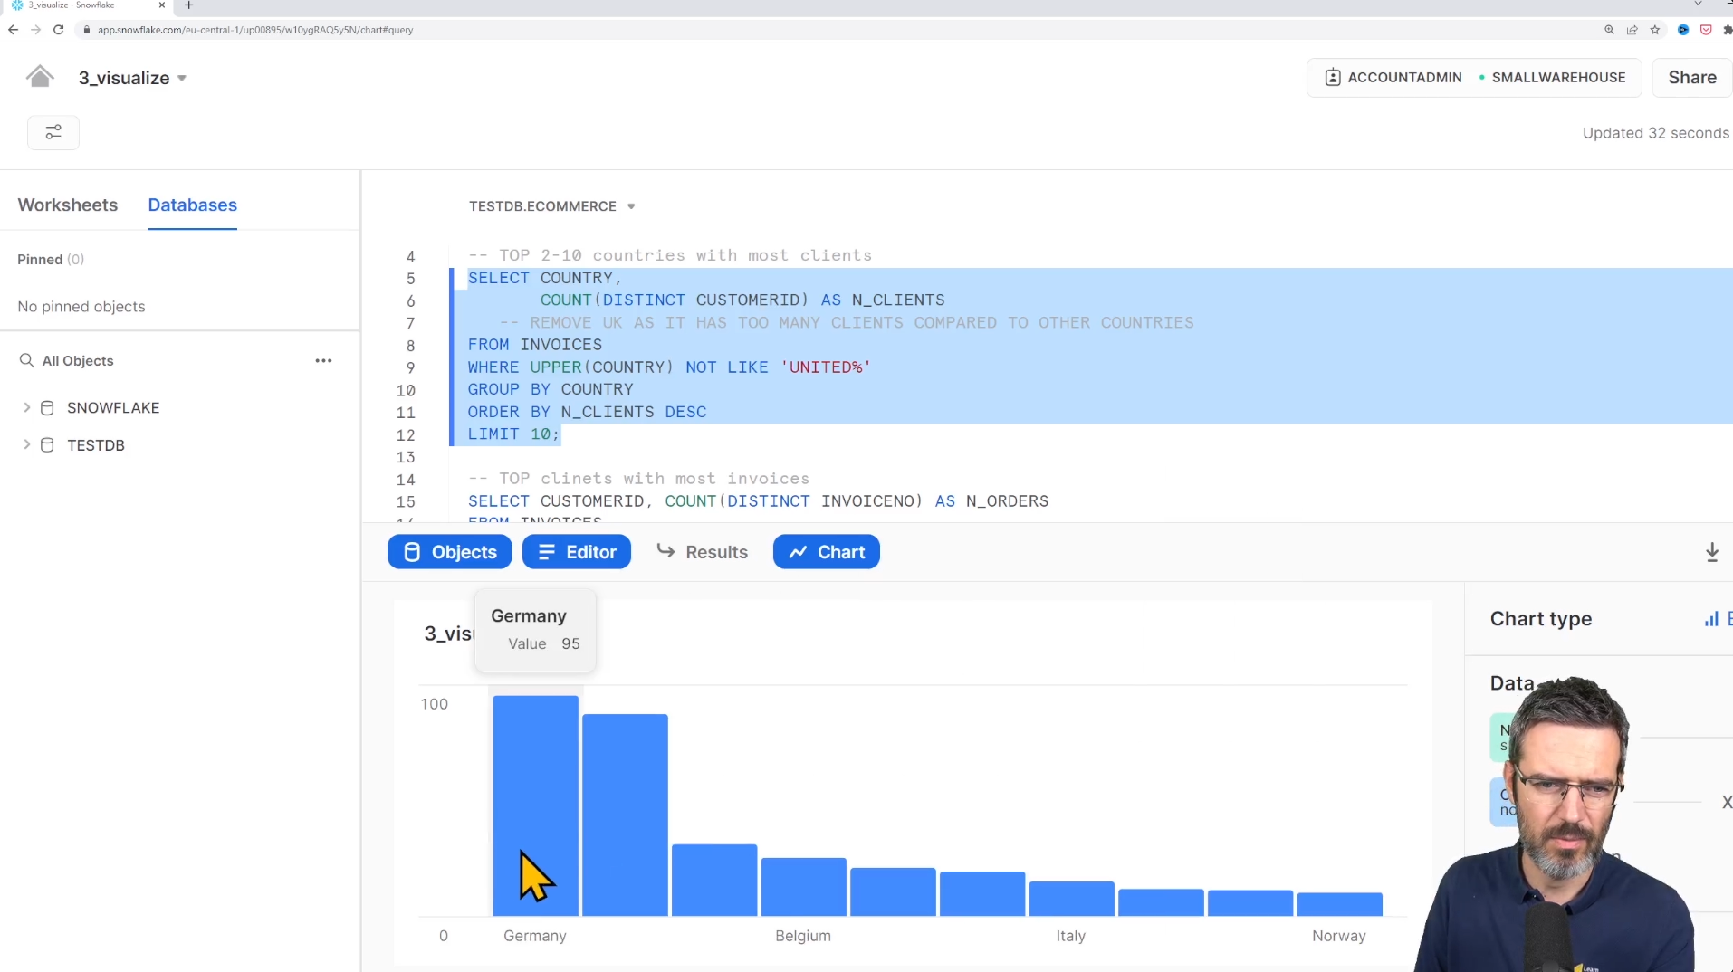Go forward with the browser forward arrow
1733x972 pixels.
[35, 30]
